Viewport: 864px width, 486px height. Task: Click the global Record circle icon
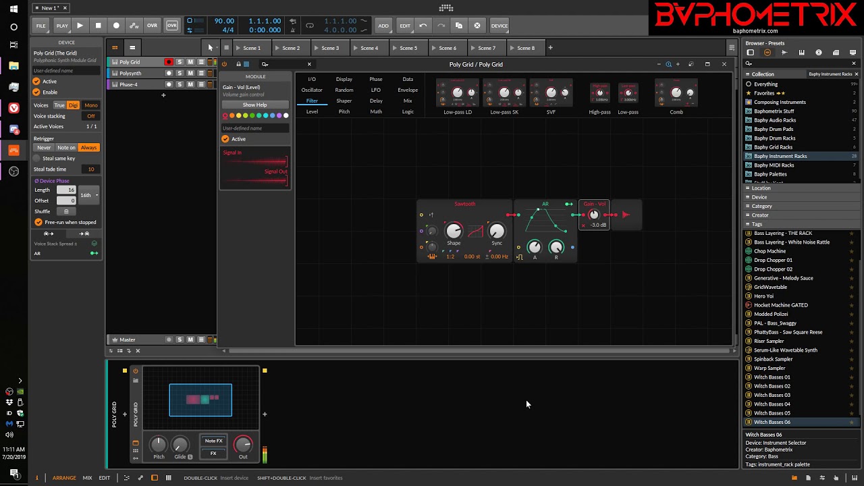(x=116, y=26)
